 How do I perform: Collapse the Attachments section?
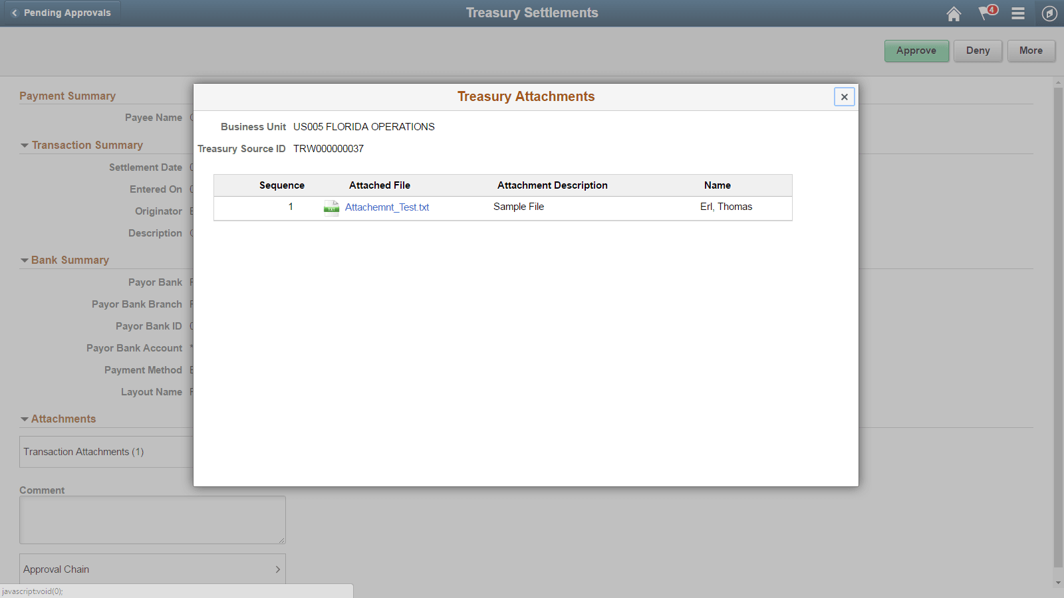click(24, 419)
